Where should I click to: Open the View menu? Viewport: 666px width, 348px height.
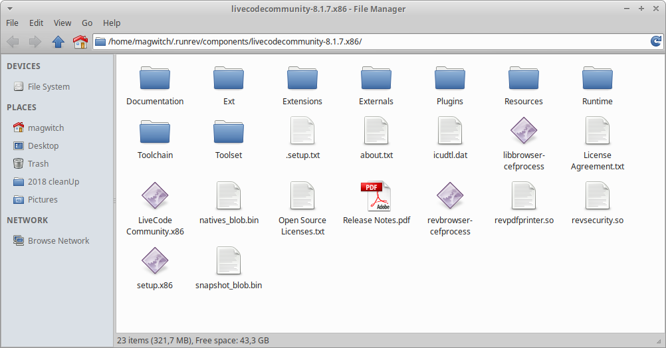[x=62, y=23]
